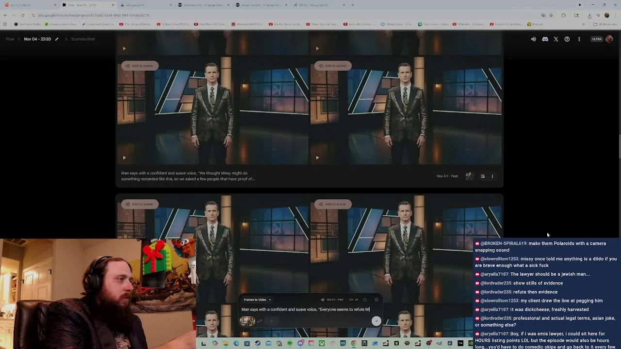Image resolution: width=621 pixels, height=349 pixels.
Task: Open the top-left man-in-suit video thumbnail
Action: coord(212,111)
